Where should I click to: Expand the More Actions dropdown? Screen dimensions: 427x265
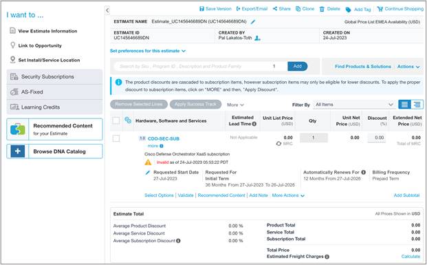coord(288,195)
